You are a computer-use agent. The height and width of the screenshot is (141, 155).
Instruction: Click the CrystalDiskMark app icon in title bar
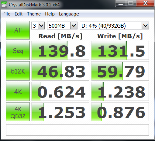point(4,5)
